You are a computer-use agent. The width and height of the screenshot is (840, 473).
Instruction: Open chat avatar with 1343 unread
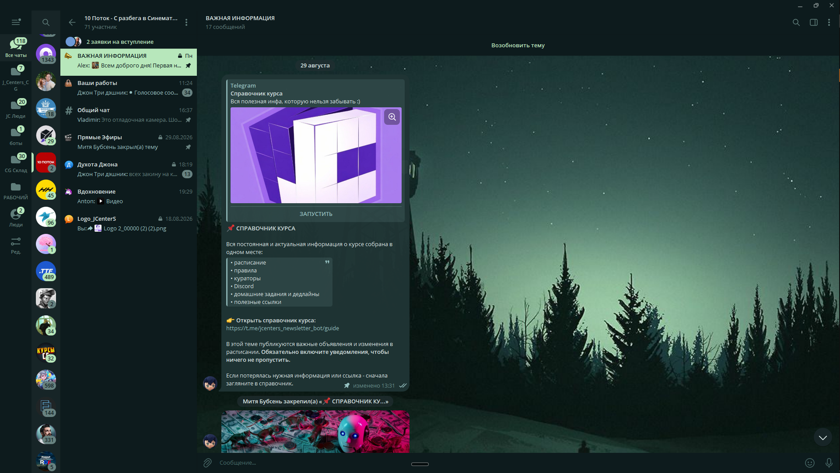tap(46, 54)
